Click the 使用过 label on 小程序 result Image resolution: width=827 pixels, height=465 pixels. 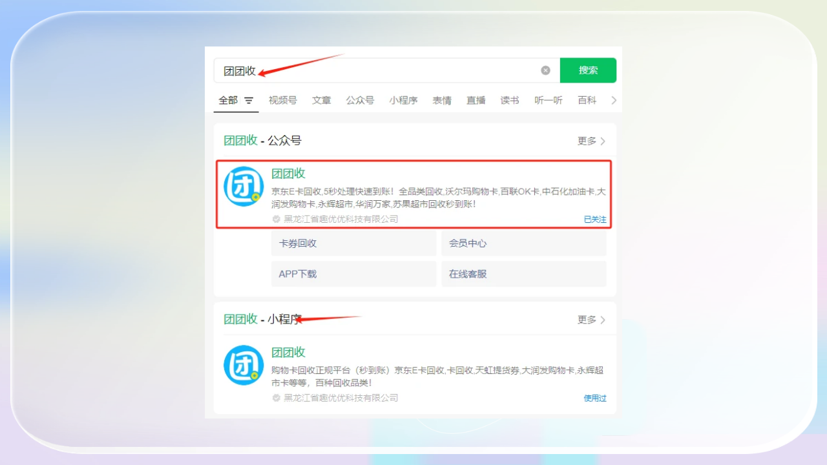[595, 398]
